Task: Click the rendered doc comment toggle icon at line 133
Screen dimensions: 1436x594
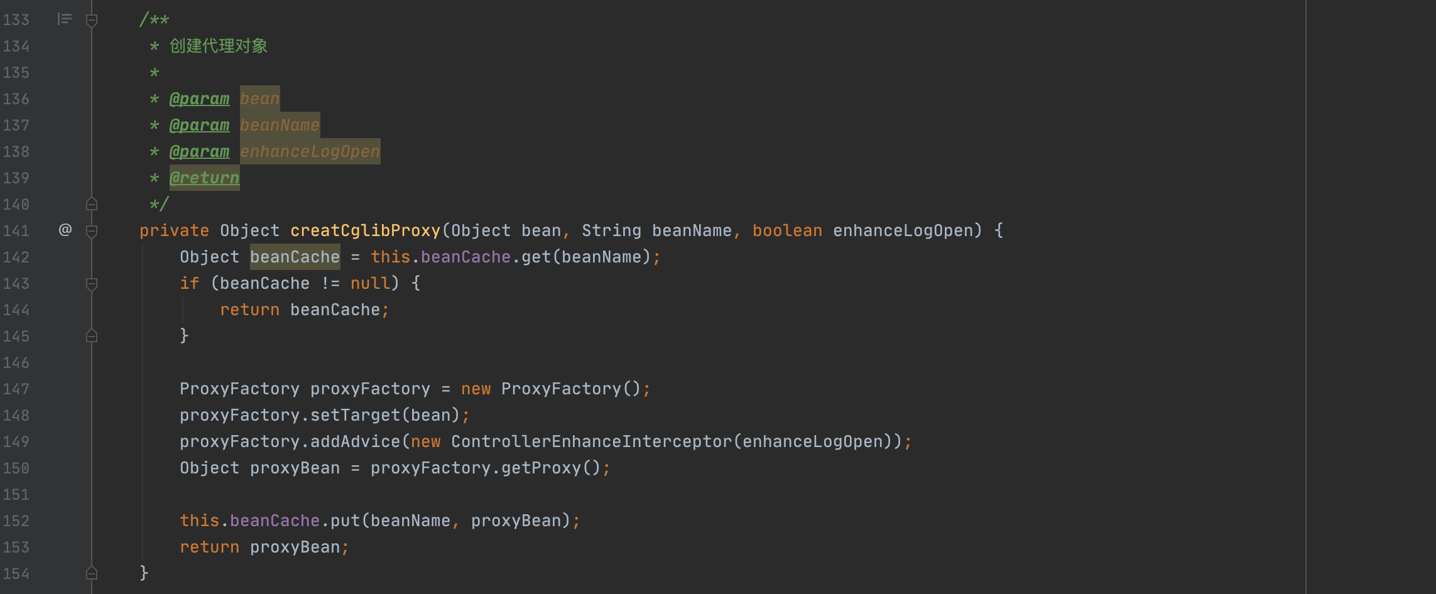Action: (x=64, y=19)
